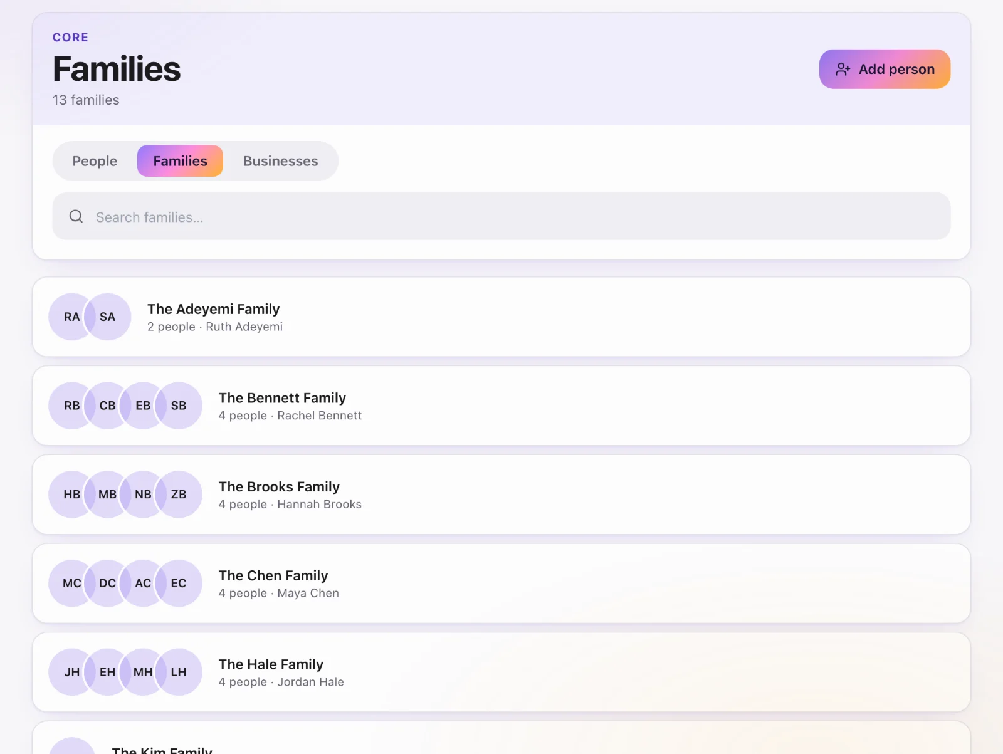Image resolution: width=1003 pixels, height=754 pixels.
Task: Open The Brooks Family title
Action: (279, 487)
